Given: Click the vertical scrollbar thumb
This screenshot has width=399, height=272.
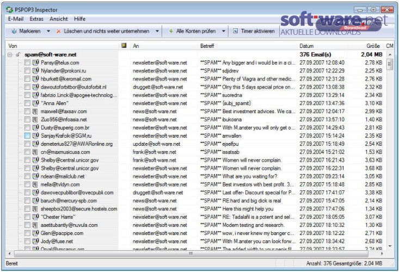Looking at the screenshot, I should 390,65.
